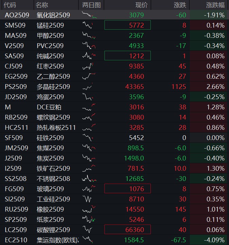Select the boxed 1076 price for 玻璃2509

(128, 189)
